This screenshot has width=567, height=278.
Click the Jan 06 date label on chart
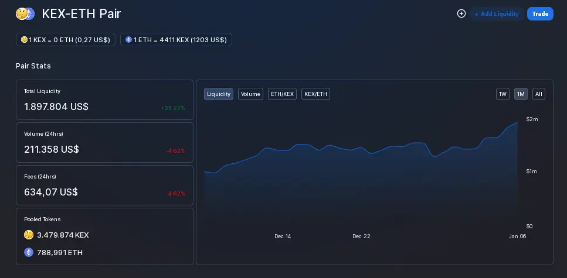click(x=518, y=236)
